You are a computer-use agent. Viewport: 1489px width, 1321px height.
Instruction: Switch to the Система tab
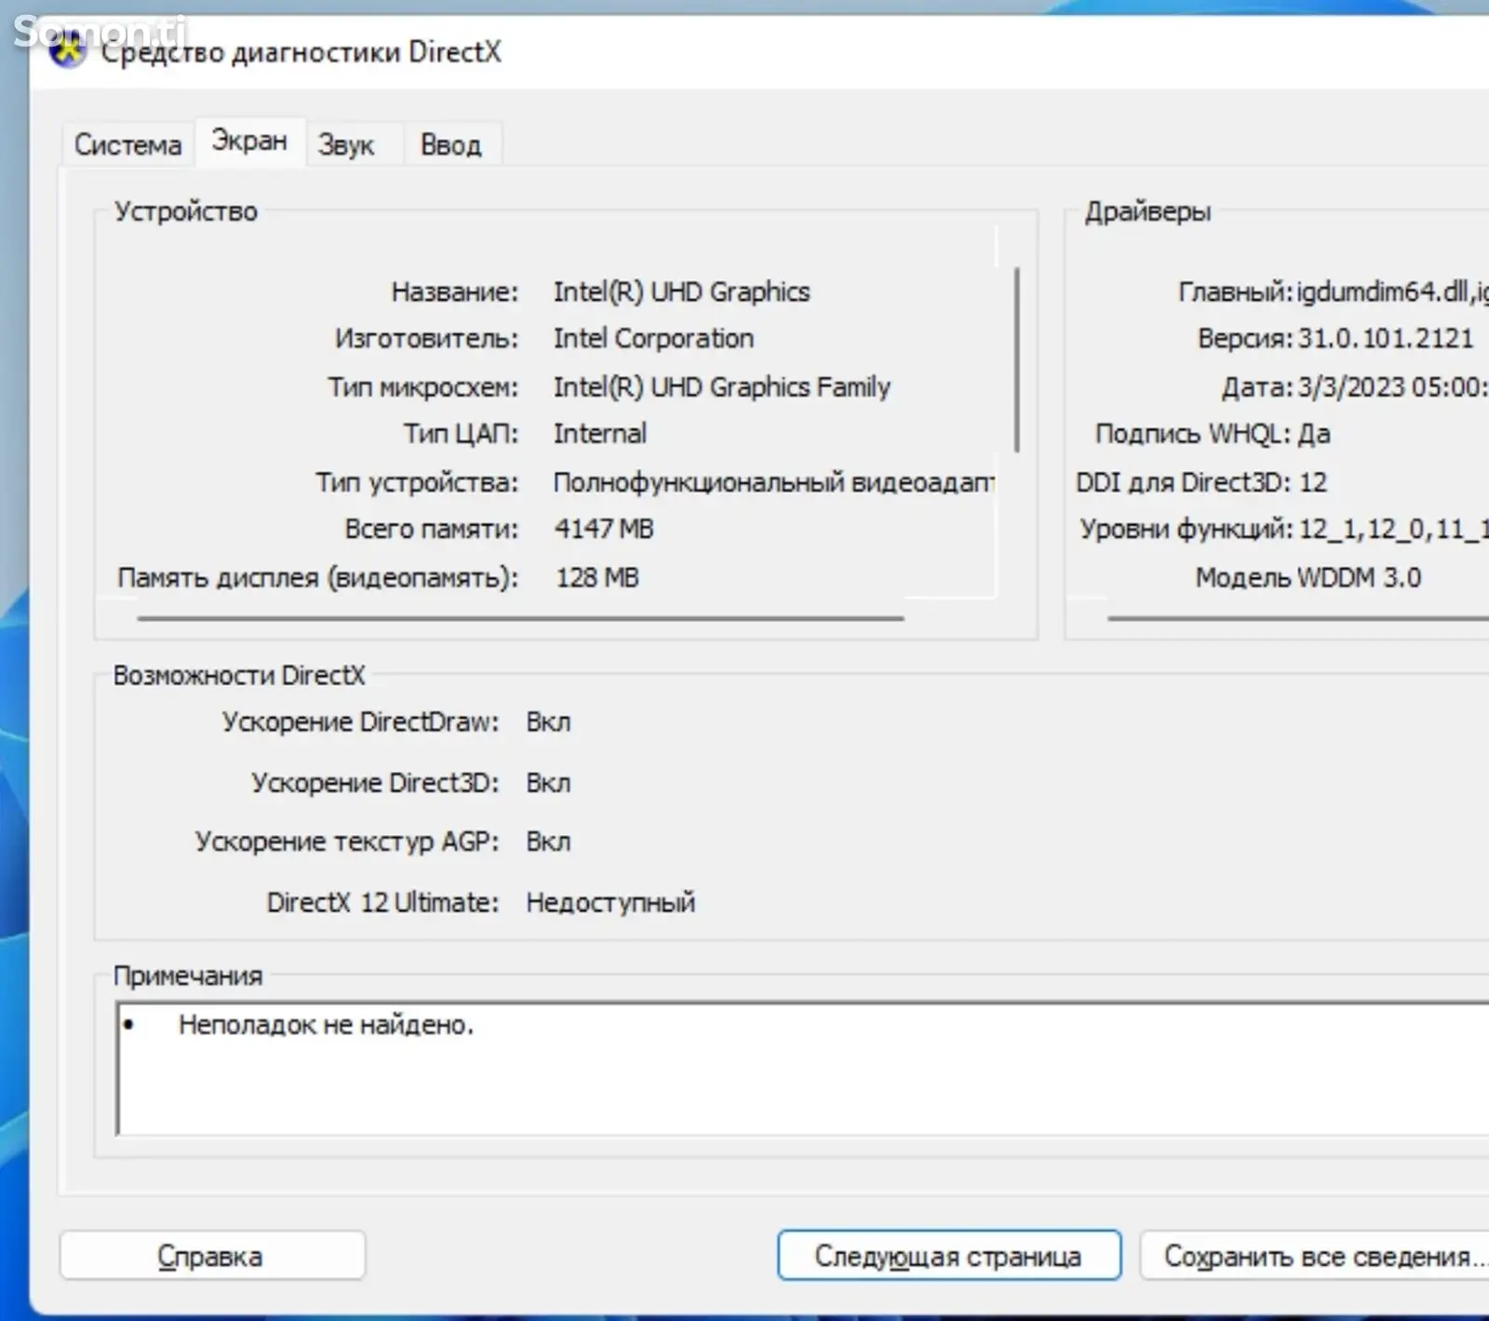click(x=128, y=145)
